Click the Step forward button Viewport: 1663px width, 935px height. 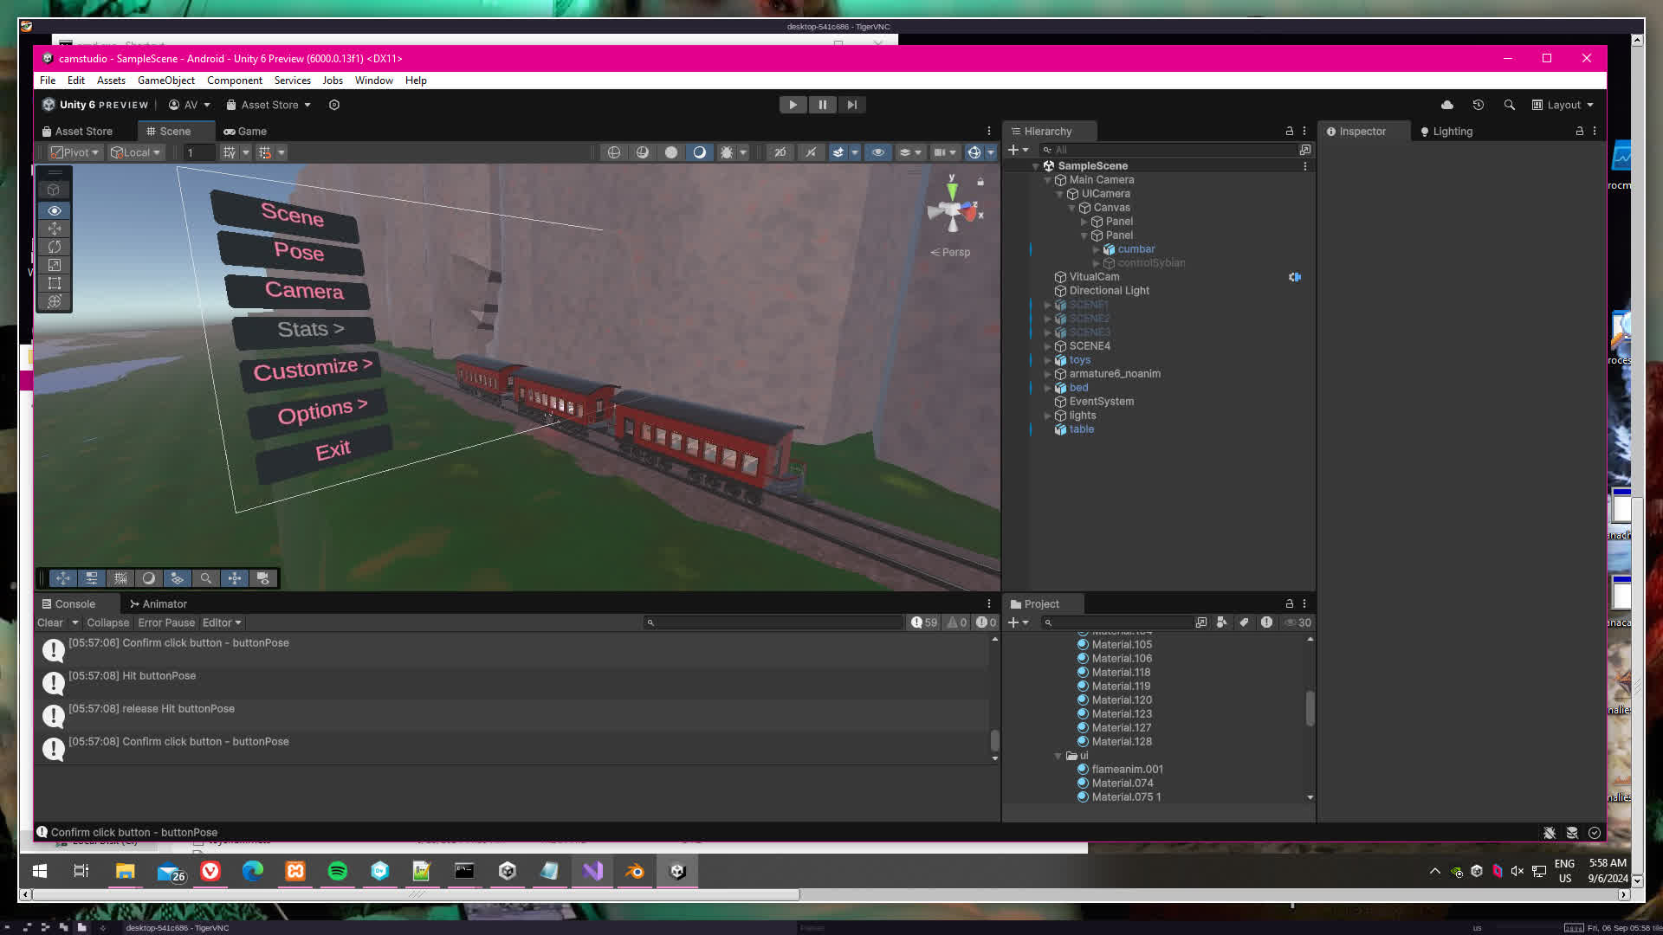tap(852, 105)
